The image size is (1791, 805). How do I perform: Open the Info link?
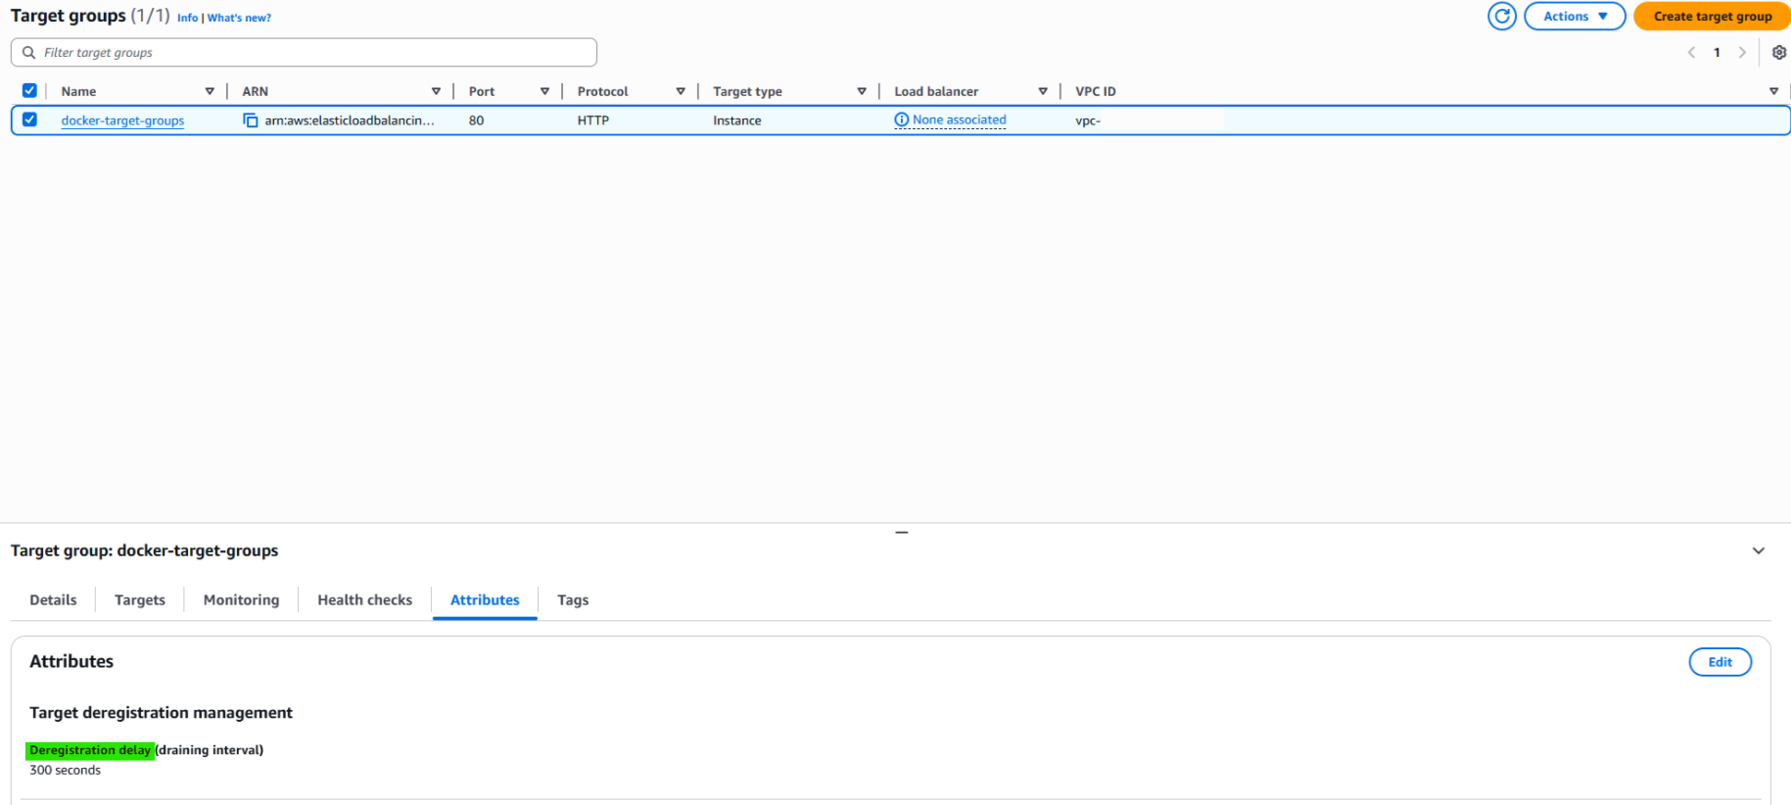[187, 18]
